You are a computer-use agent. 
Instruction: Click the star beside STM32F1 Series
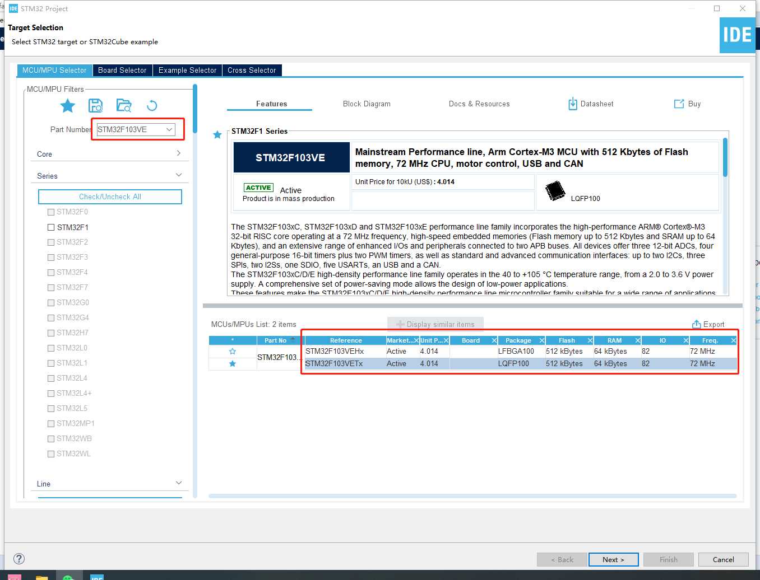pos(217,134)
